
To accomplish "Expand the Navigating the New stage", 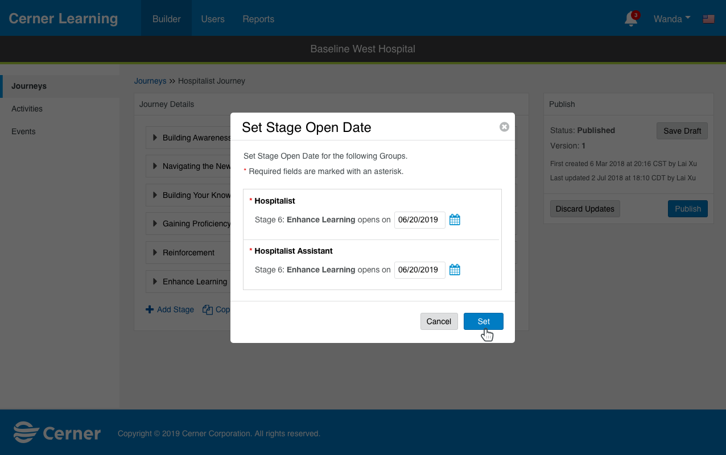I will (x=155, y=166).
